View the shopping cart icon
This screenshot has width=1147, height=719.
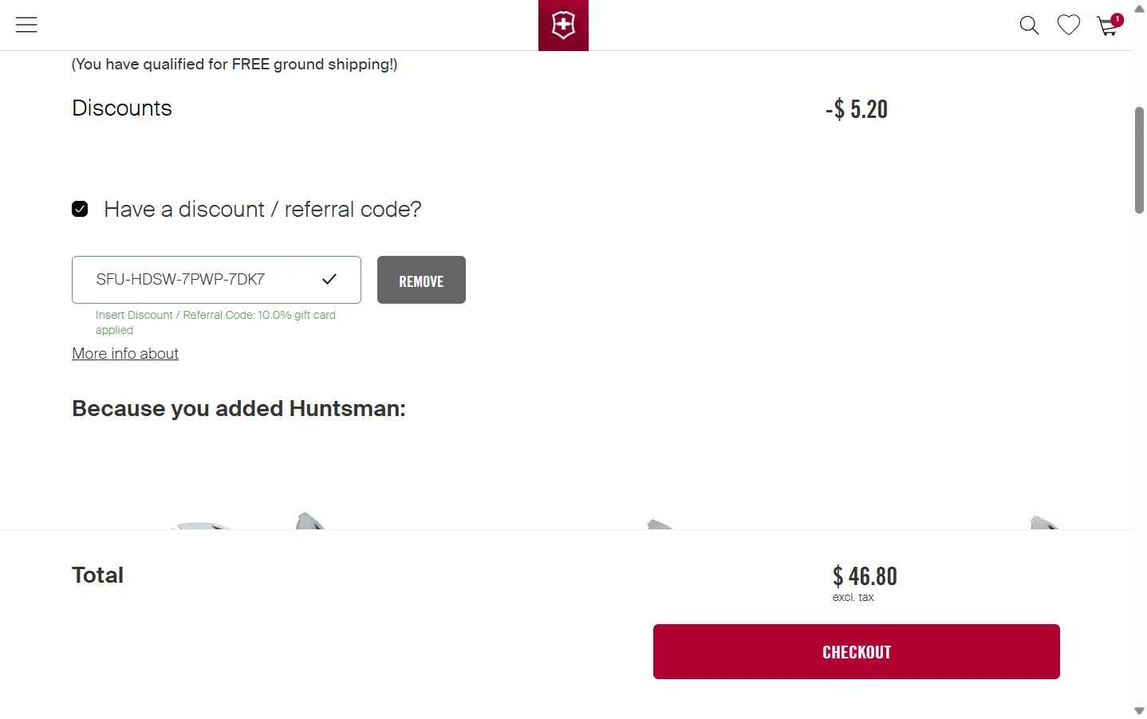[x=1107, y=27]
